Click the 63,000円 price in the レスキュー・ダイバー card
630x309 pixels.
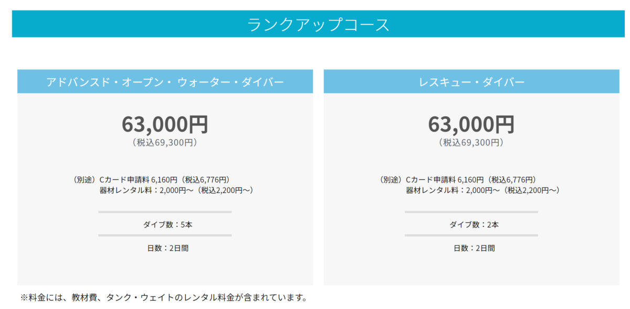point(471,124)
